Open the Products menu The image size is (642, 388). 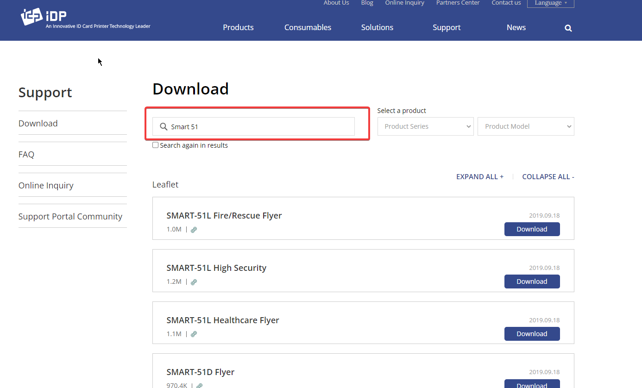[x=238, y=27]
